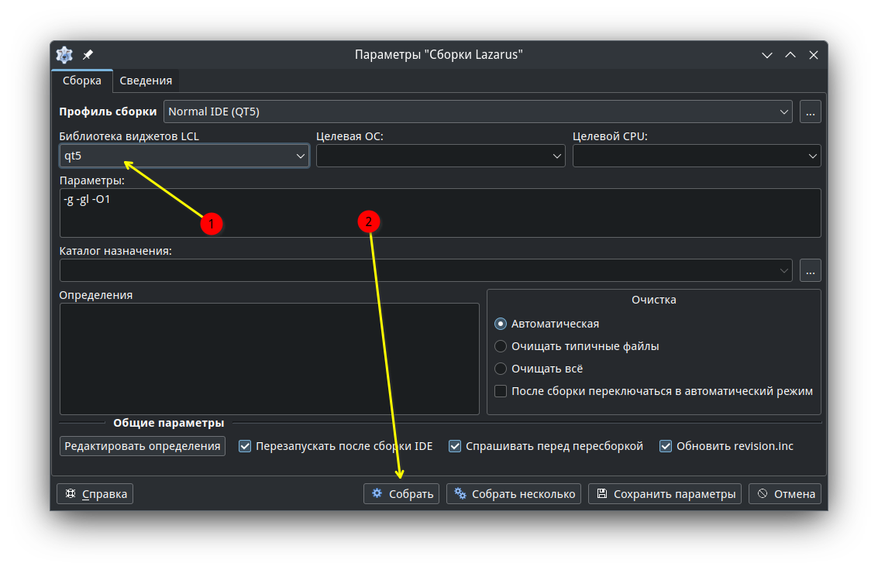This screenshot has width=878, height=570.
Task: Toggle Спрашивать перед пересборкой checkbox
Action: point(455,446)
